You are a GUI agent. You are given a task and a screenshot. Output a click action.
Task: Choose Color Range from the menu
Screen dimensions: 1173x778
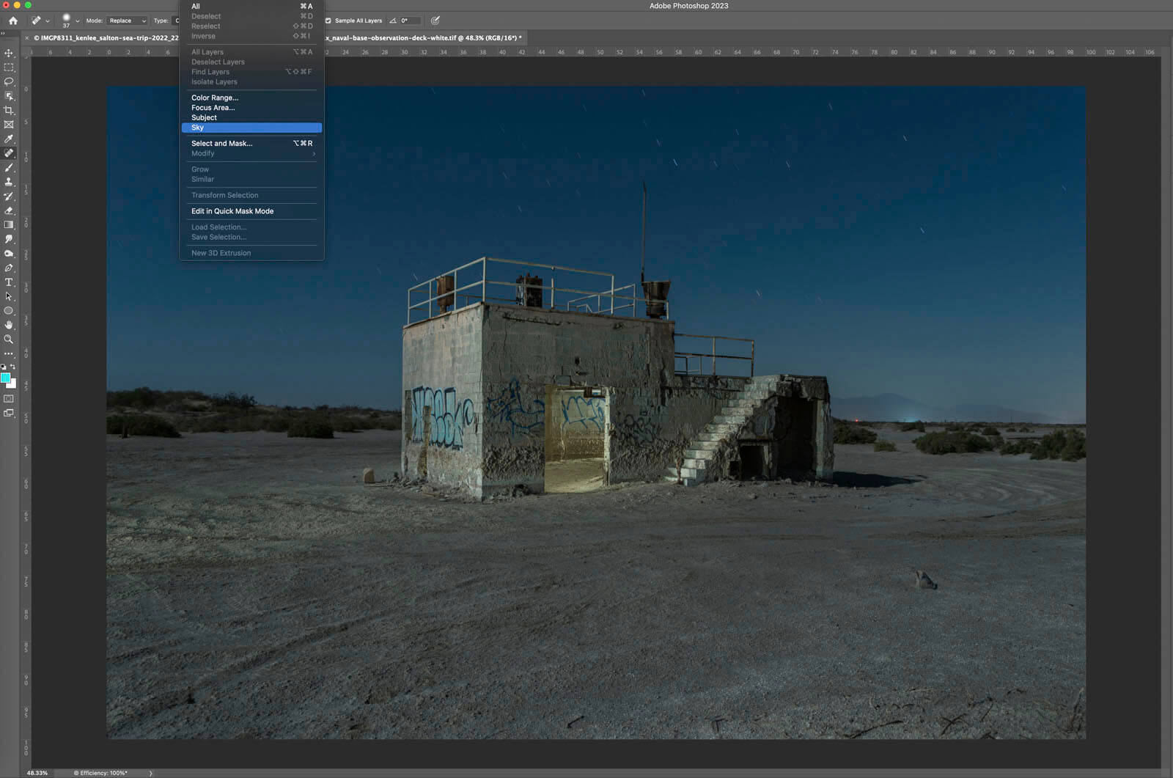(x=215, y=98)
